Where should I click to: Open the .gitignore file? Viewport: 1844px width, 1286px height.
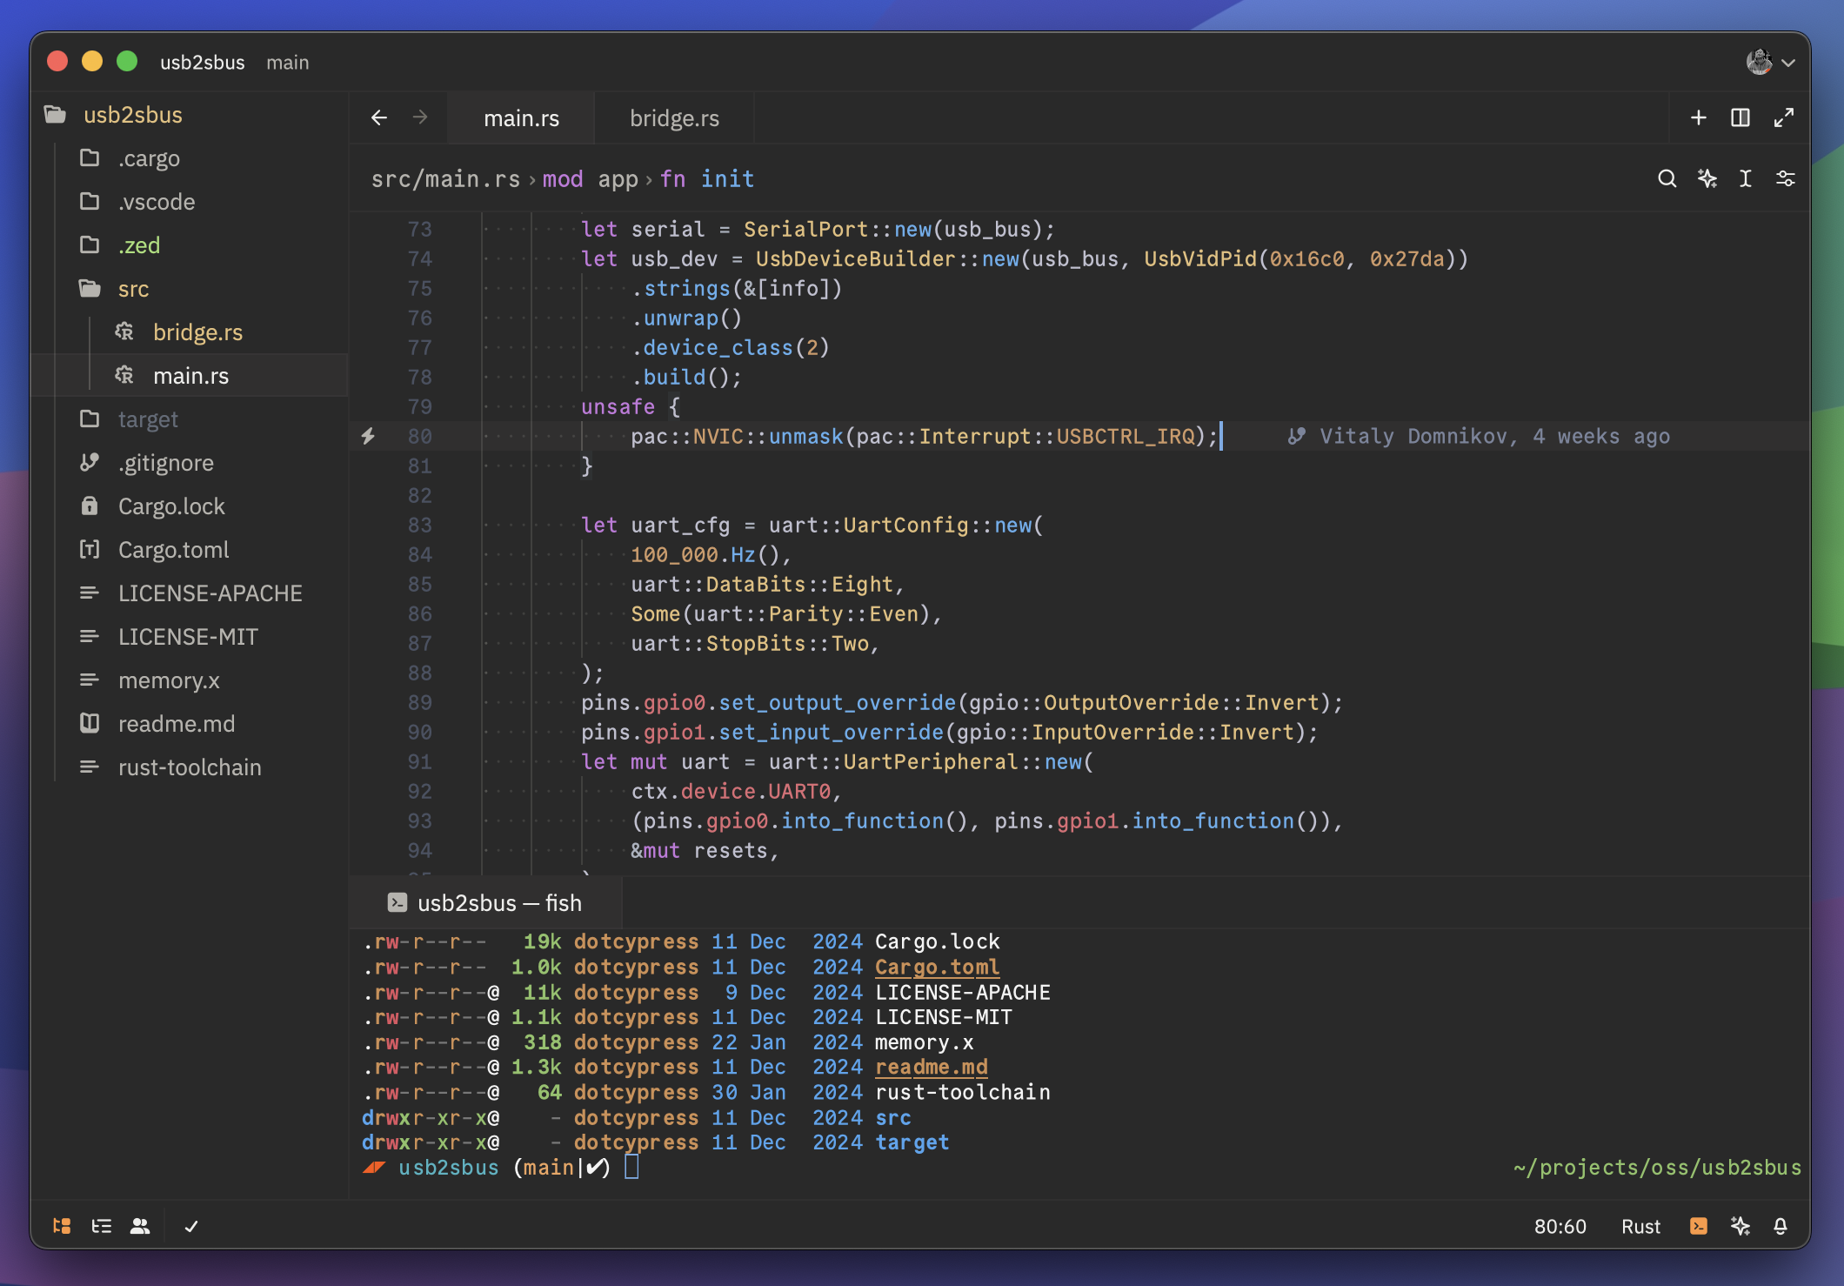[190, 463]
